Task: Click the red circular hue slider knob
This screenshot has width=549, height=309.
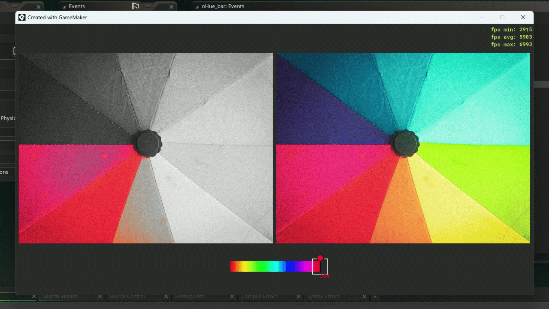Action: pyautogui.click(x=320, y=258)
